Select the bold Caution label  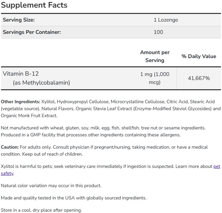point(10,147)
